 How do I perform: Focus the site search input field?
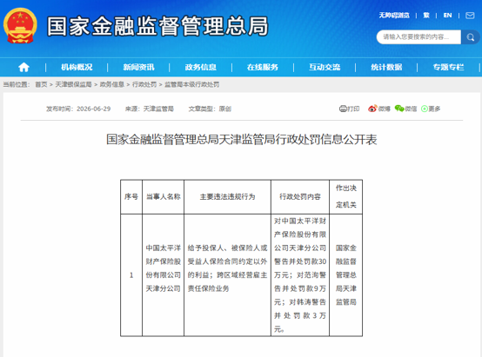coord(418,37)
